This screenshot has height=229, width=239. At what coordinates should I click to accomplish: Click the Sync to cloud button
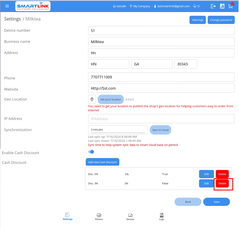click(160, 130)
